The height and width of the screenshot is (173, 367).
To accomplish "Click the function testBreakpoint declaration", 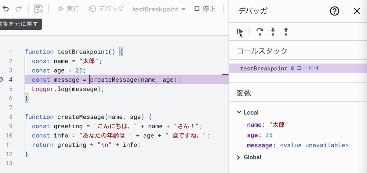I will [74, 52].
